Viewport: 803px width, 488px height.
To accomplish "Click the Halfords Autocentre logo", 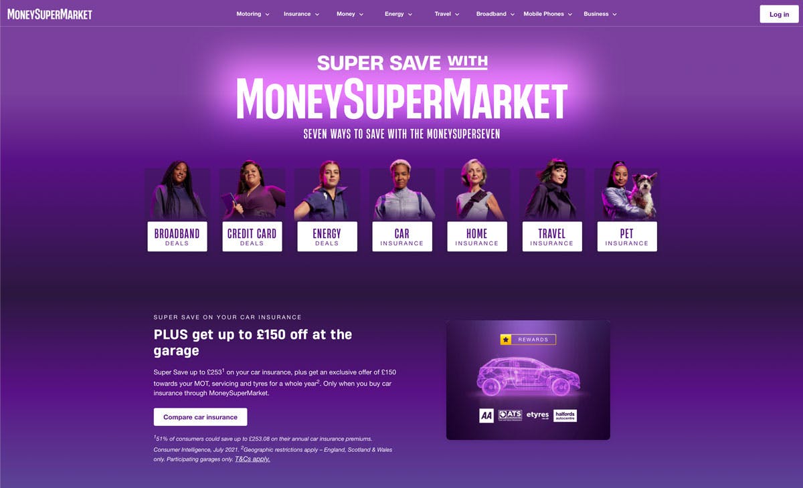I will pyautogui.click(x=565, y=416).
